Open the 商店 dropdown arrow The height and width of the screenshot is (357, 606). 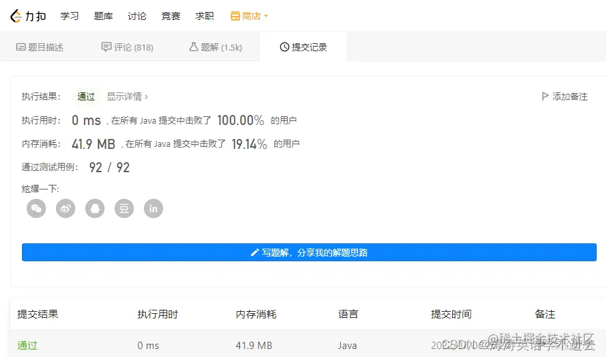[266, 16]
